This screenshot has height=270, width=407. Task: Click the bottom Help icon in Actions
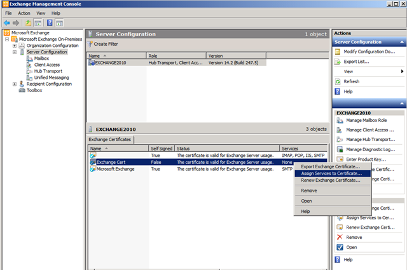pos(338,260)
